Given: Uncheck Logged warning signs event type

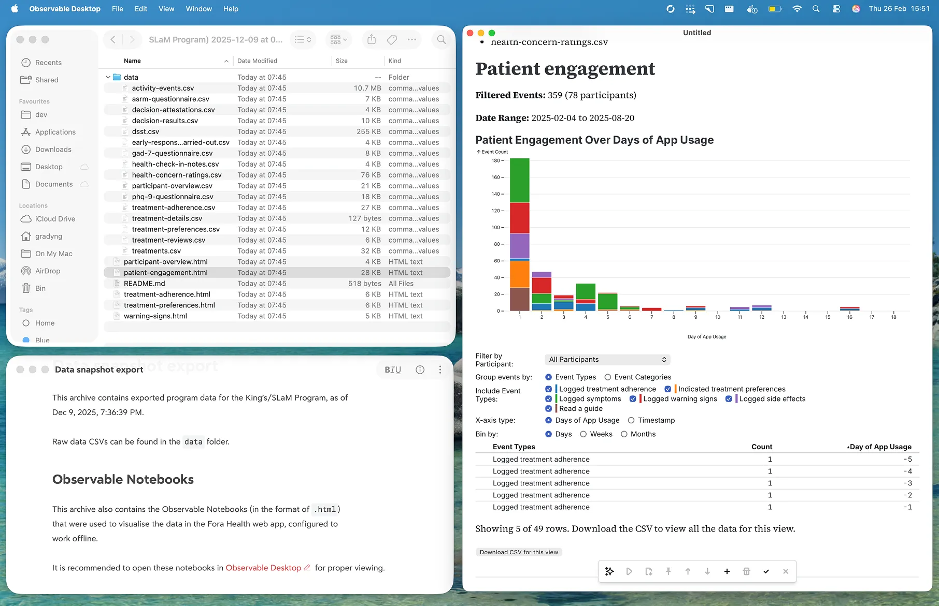Looking at the screenshot, I should 633,398.
